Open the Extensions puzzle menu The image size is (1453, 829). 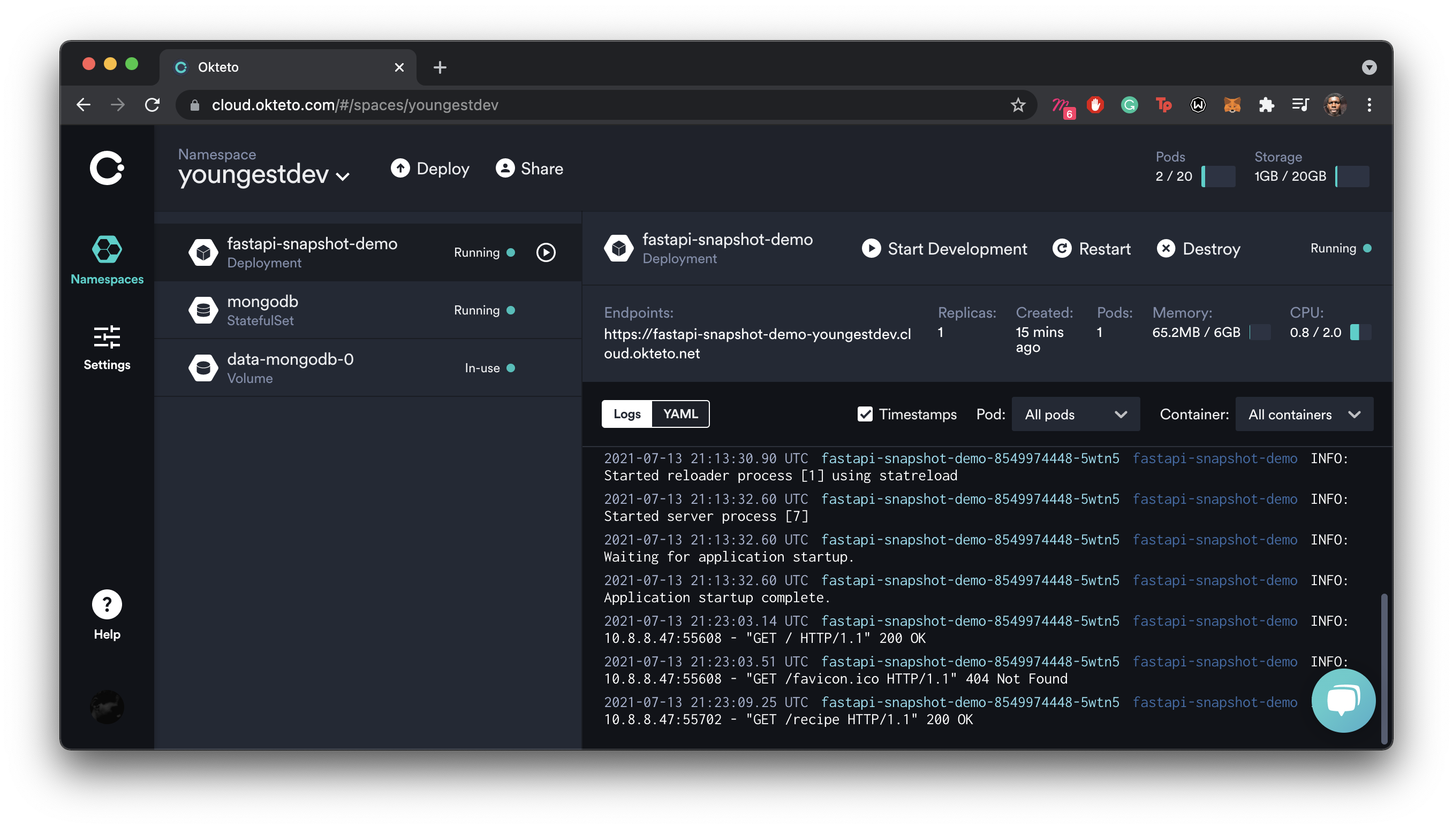pyautogui.click(x=1266, y=105)
